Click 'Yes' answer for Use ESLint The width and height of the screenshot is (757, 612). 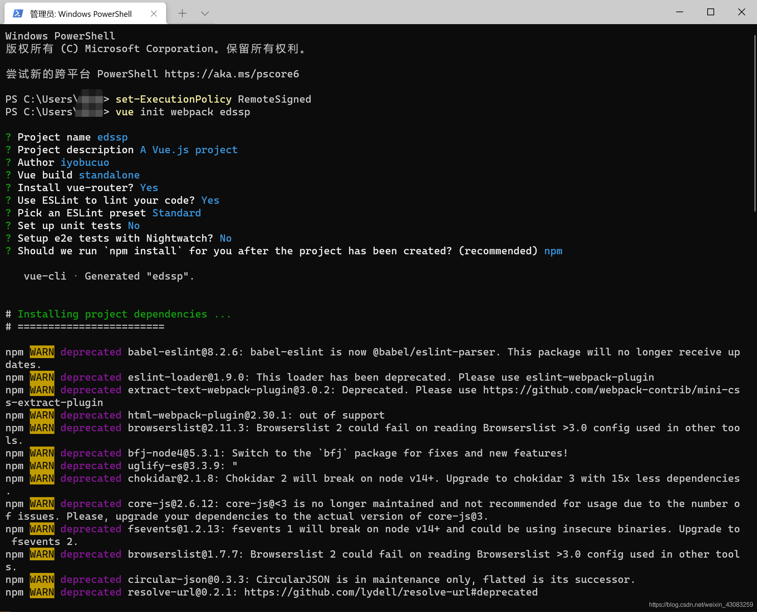click(x=210, y=200)
